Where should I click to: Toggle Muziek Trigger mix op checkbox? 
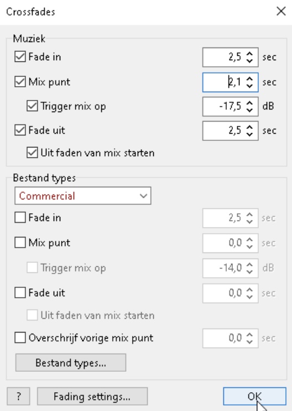[x=32, y=106]
